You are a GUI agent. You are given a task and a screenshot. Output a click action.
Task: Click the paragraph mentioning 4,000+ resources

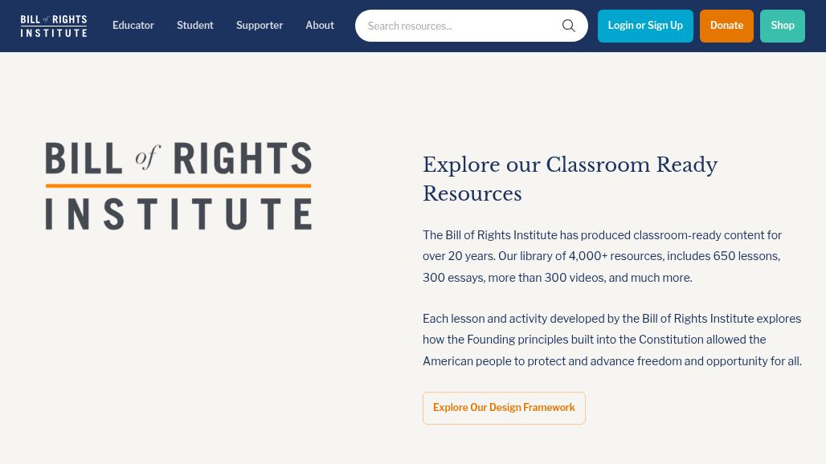click(602, 256)
